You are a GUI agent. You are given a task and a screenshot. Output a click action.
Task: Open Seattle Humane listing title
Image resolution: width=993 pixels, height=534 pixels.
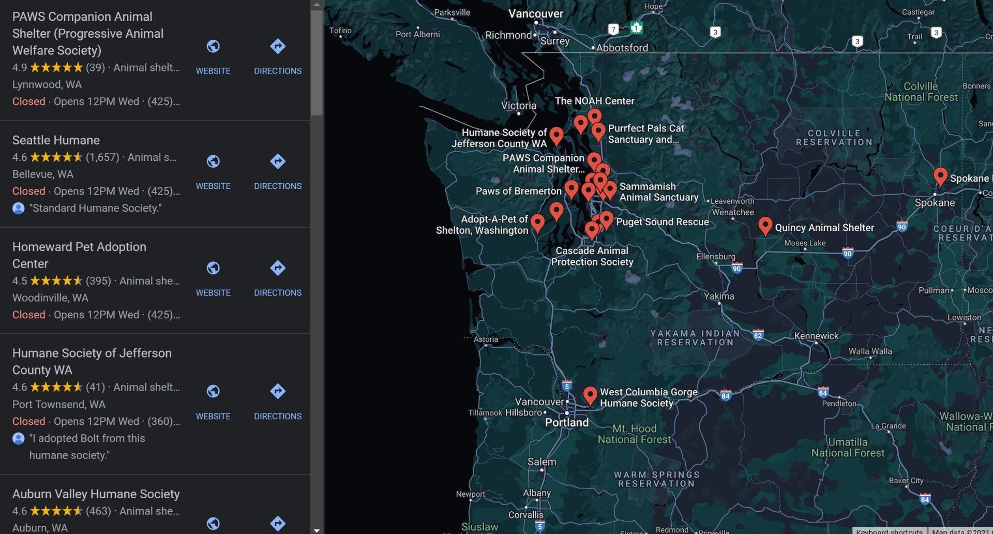click(x=56, y=140)
